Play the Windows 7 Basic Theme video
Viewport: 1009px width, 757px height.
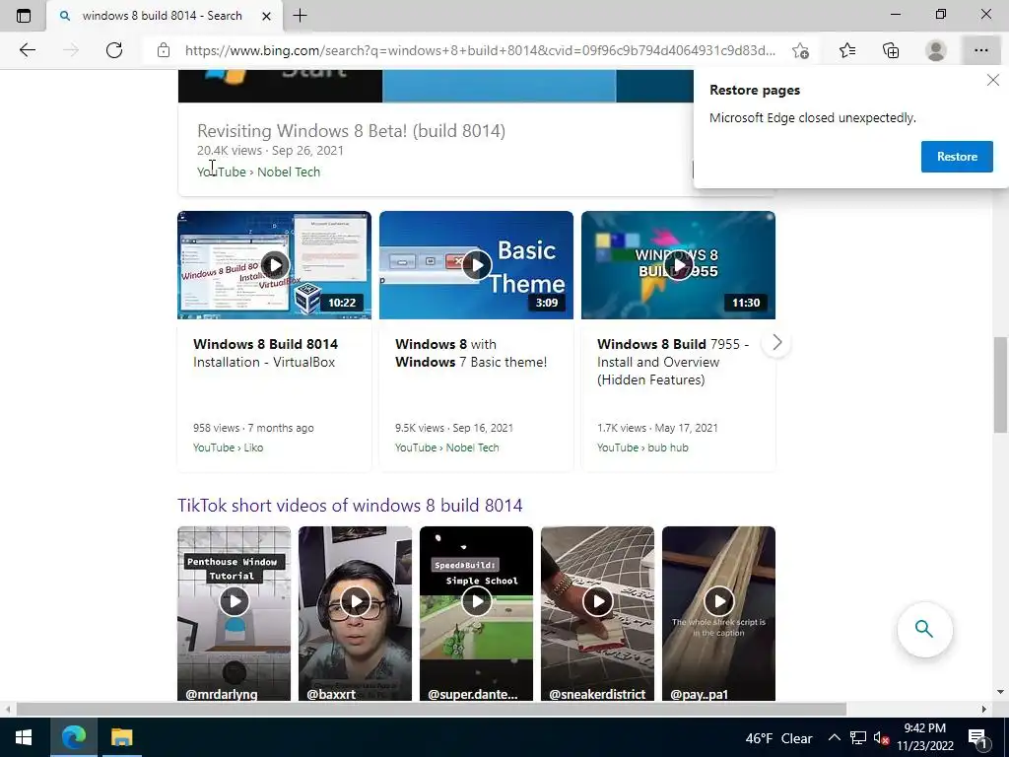click(x=476, y=264)
